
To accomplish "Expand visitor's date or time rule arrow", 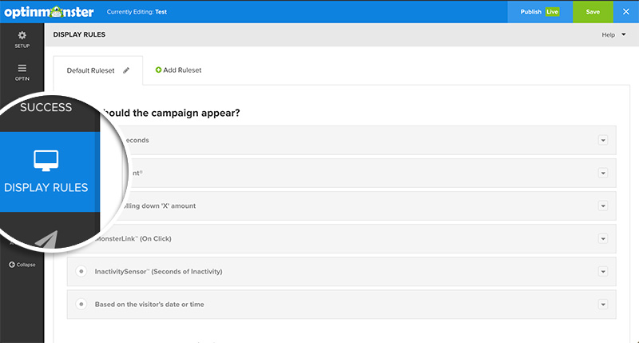I will (603, 305).
